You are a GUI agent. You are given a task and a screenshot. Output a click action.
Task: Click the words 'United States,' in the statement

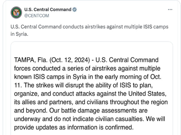tap(147, 94)
